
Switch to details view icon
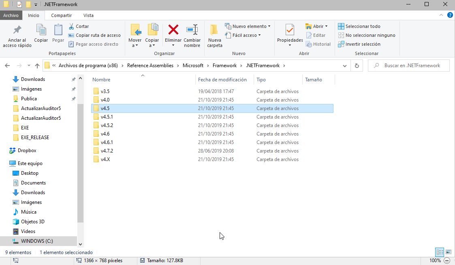click(440, 252)
